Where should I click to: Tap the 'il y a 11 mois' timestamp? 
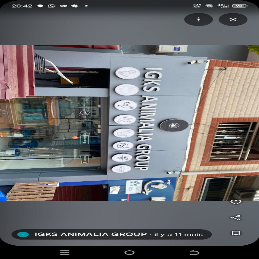click(178, 234)
